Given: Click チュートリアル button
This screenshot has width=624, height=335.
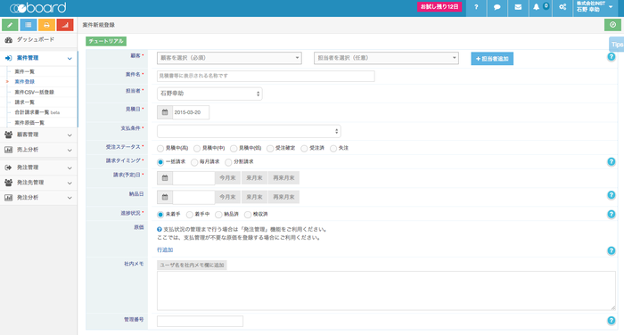Looking at the screenshot, I should point(106,41).
